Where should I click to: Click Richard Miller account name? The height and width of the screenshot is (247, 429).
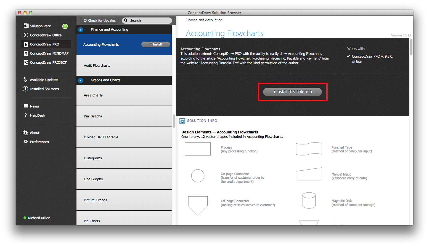(x=39, y=218)
